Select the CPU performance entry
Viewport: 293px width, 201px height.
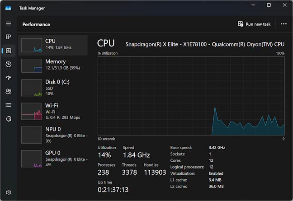click(x=53, y=45)
